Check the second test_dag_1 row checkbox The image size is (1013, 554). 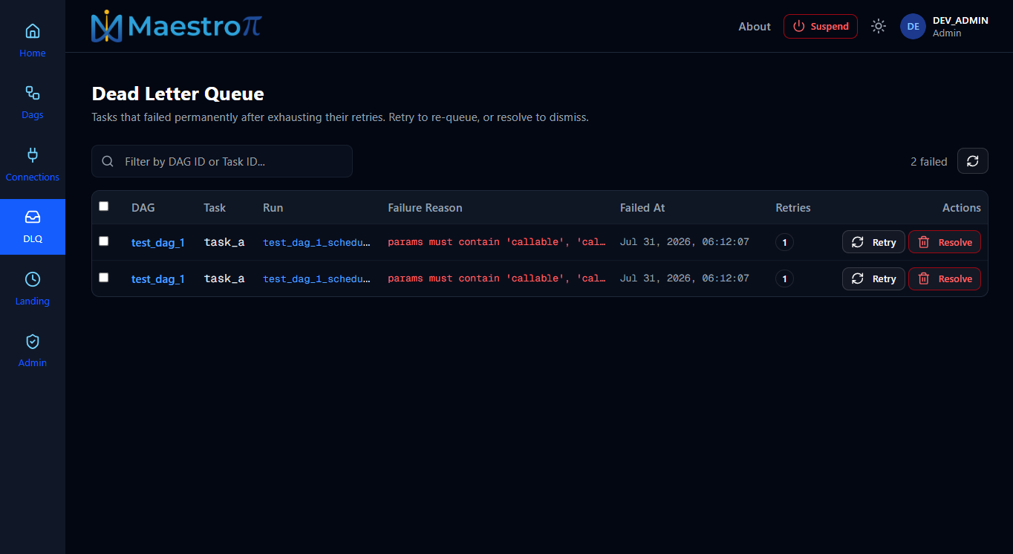(x=104, y=278)
